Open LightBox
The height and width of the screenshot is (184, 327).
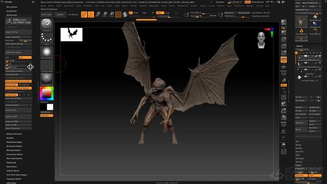pos(60,15)
